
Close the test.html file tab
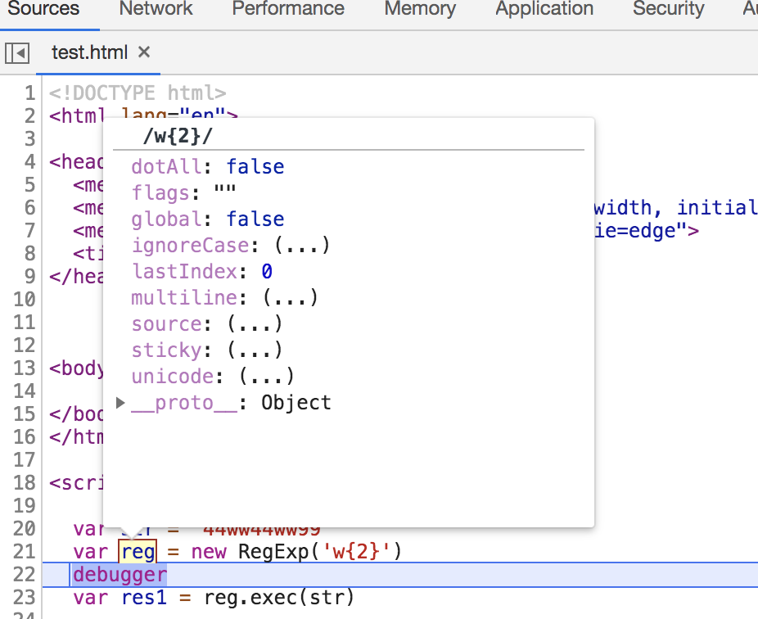144,52
